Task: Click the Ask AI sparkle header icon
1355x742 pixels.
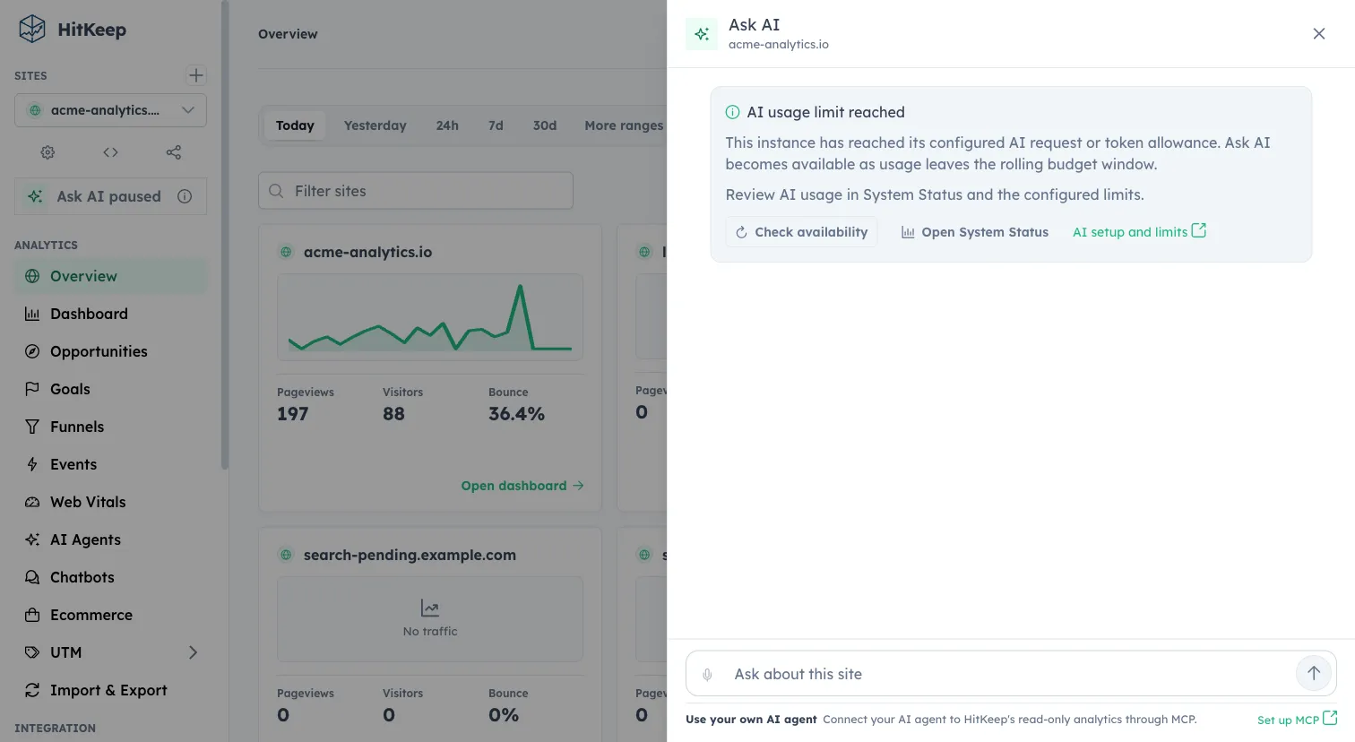Action: (702, 34)
